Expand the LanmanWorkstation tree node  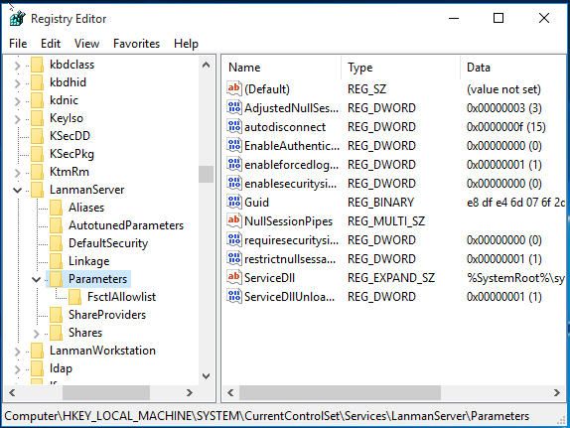click(x=17, y=351)
